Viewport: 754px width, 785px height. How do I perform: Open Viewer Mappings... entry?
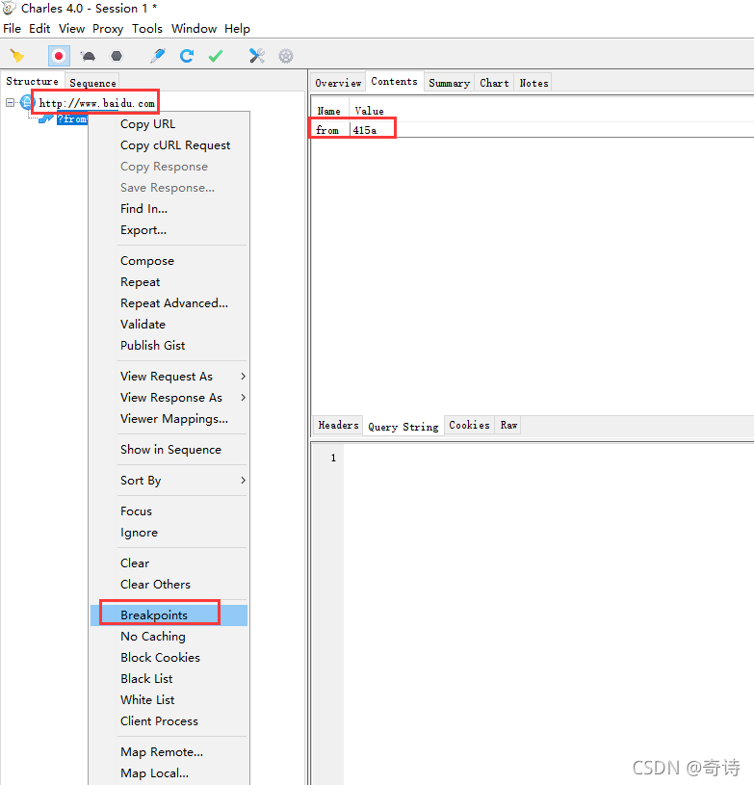(x=169, y=419)
